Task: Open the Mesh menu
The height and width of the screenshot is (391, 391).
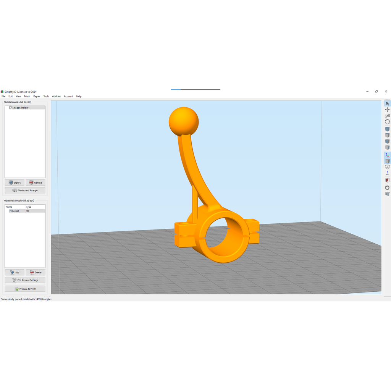Action: click(x=27, y=96)
